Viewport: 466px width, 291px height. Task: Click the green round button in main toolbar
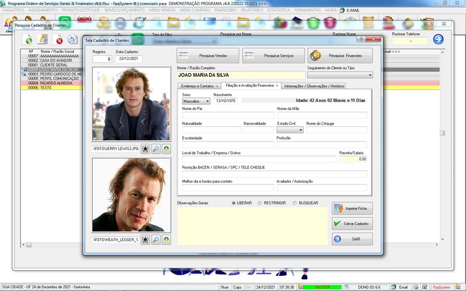click(313, 23)
